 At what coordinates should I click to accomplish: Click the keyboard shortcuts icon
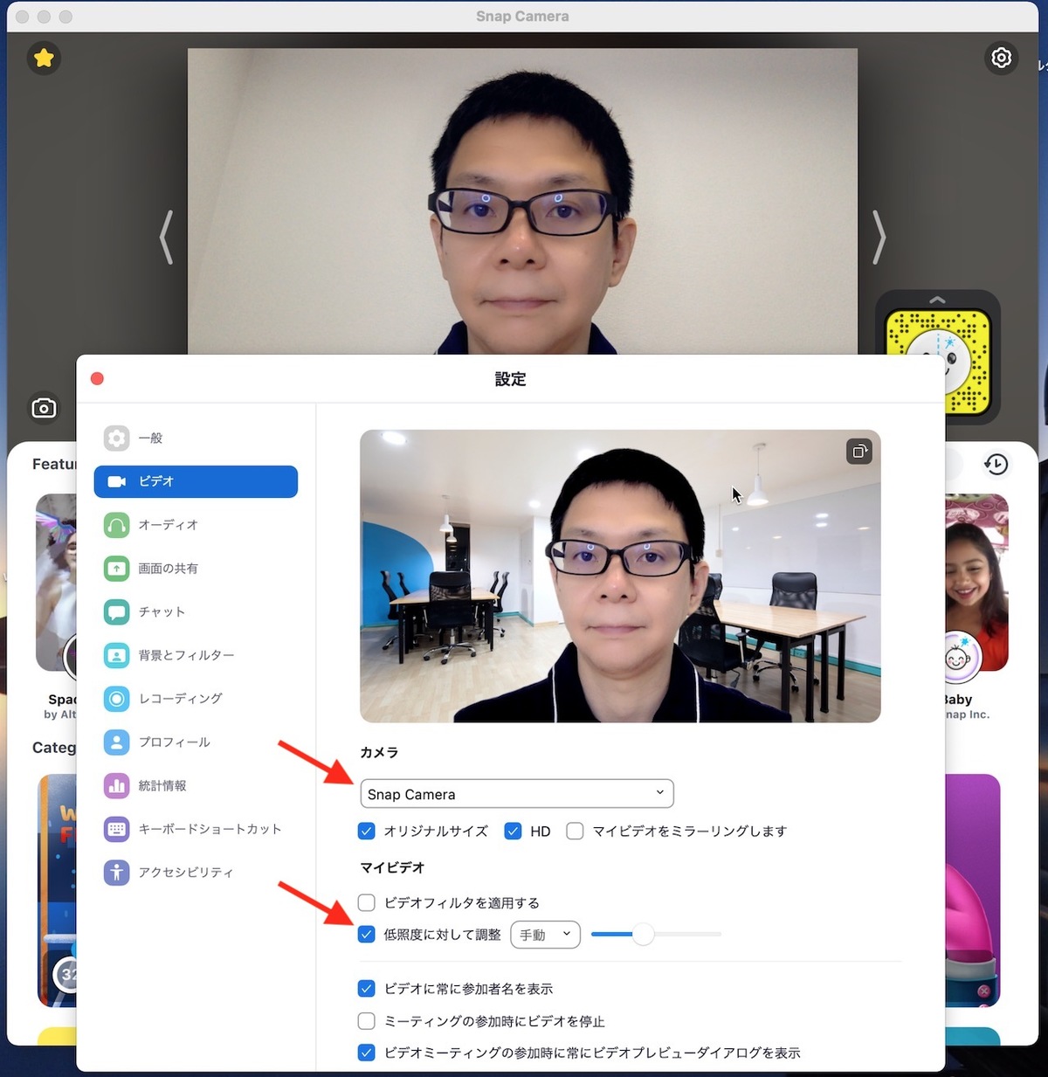coord(116,829)
